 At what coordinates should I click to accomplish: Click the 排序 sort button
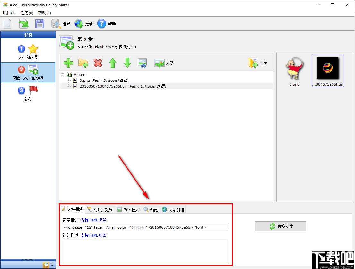[164, 63]
